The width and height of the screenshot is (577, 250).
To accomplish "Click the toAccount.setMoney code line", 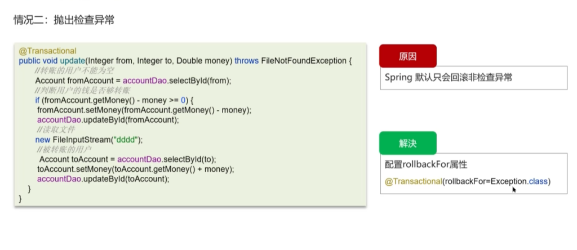I will point(135,169).
